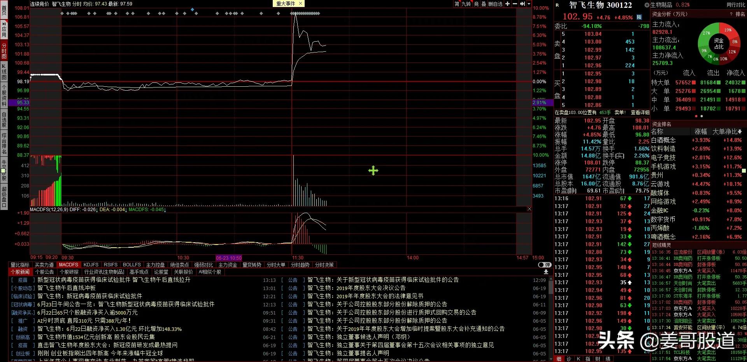Switch to the 主力资金 indicator tab
Image resolution: width=747 pixels, height=362 pixels.
(x=228, y=265)
